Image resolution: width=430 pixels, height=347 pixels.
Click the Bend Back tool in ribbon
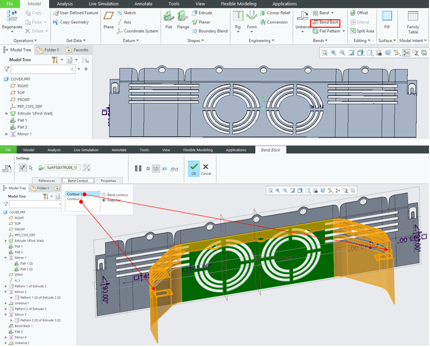click(x=325, y=22)
